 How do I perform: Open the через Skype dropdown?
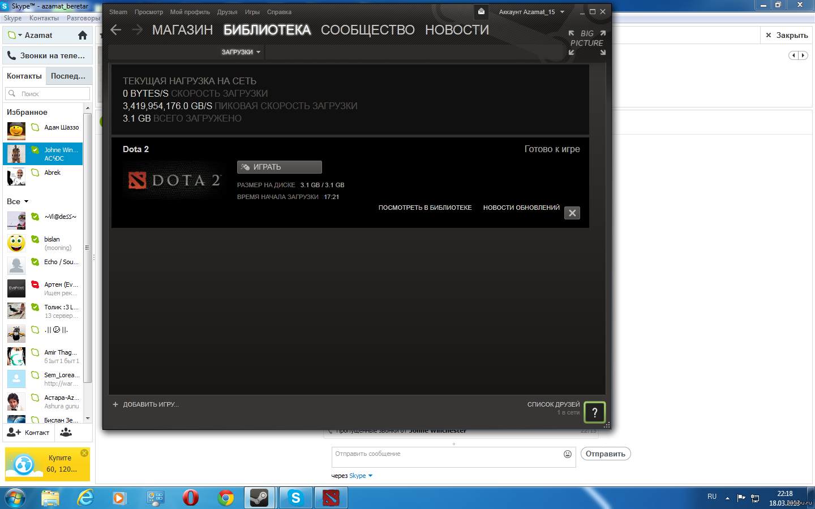[352, 476]
